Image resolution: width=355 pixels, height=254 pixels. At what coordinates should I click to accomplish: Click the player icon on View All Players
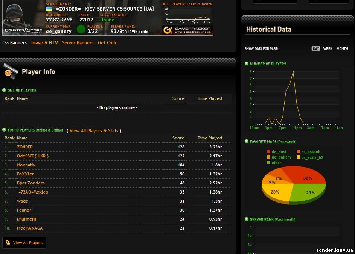click(8, 243)
